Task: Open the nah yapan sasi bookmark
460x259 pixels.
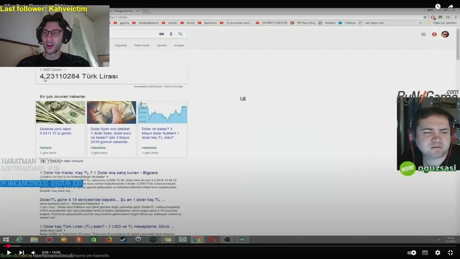Action: click(x=371, y=23)
